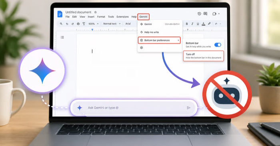Open the Tools menu
This screenshot has height=146, width=280.
(111, 17)
